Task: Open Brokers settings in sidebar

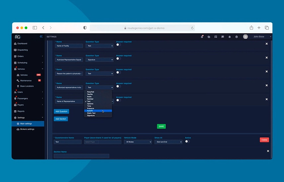Action: (28, 129)
